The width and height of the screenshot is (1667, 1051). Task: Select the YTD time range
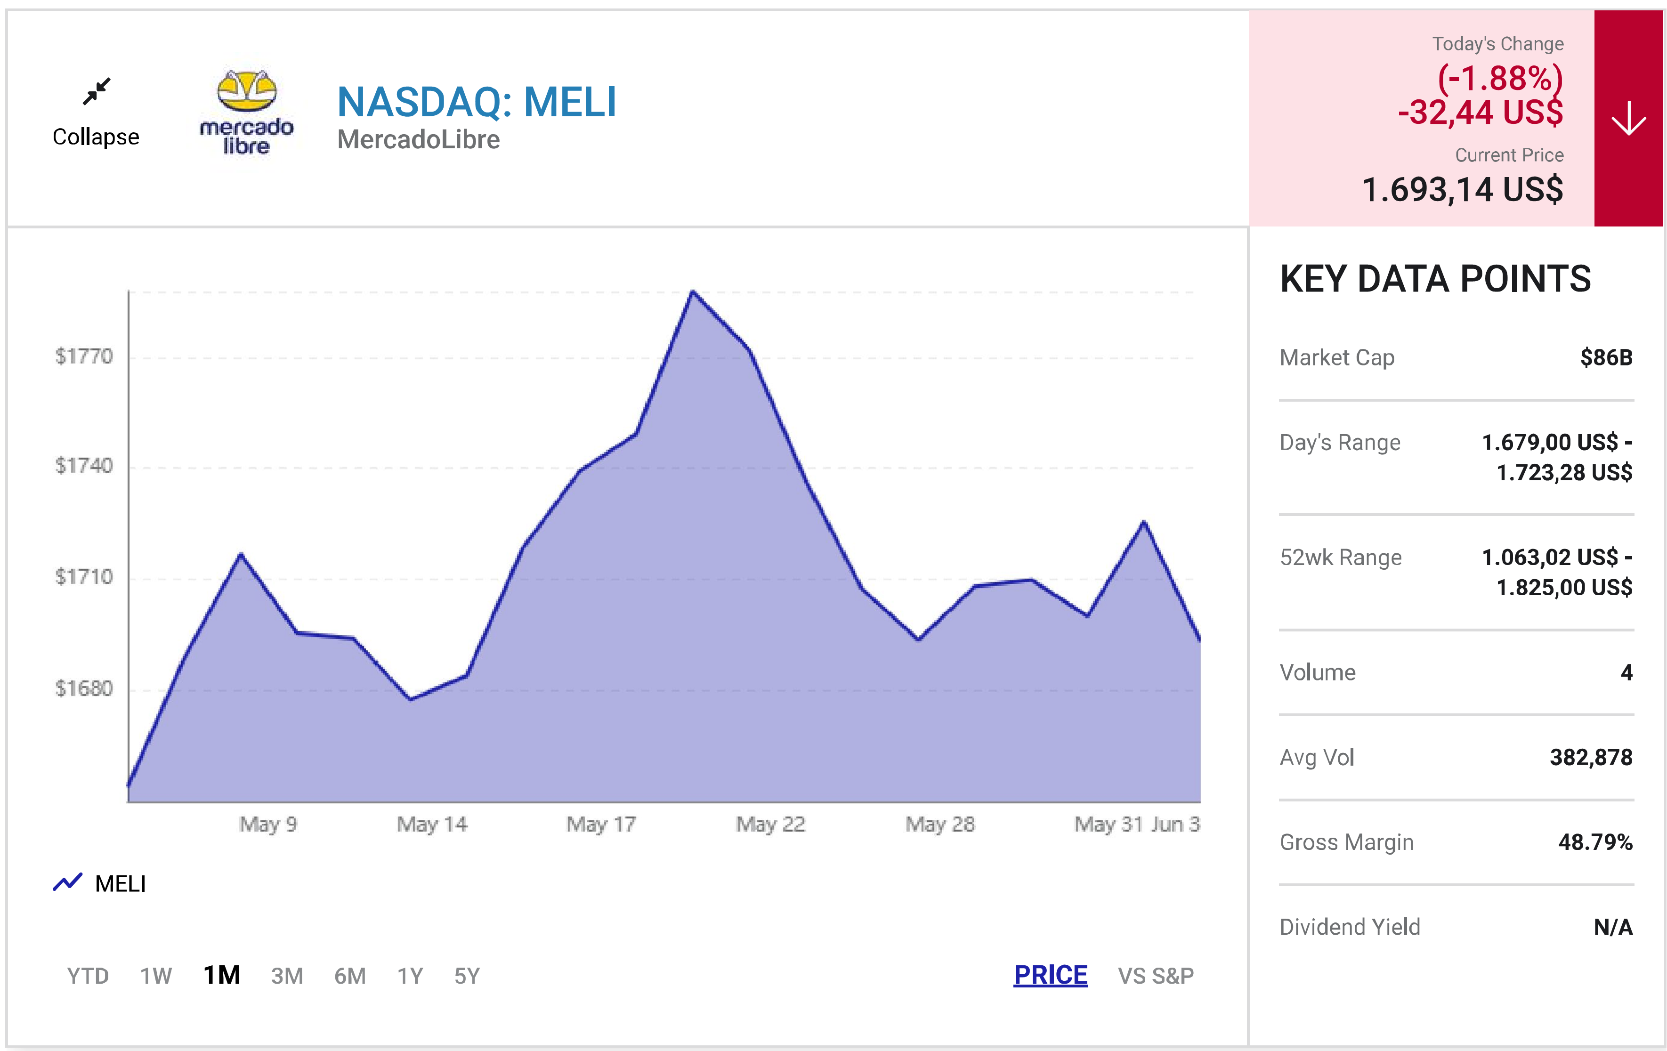(88, 976)
